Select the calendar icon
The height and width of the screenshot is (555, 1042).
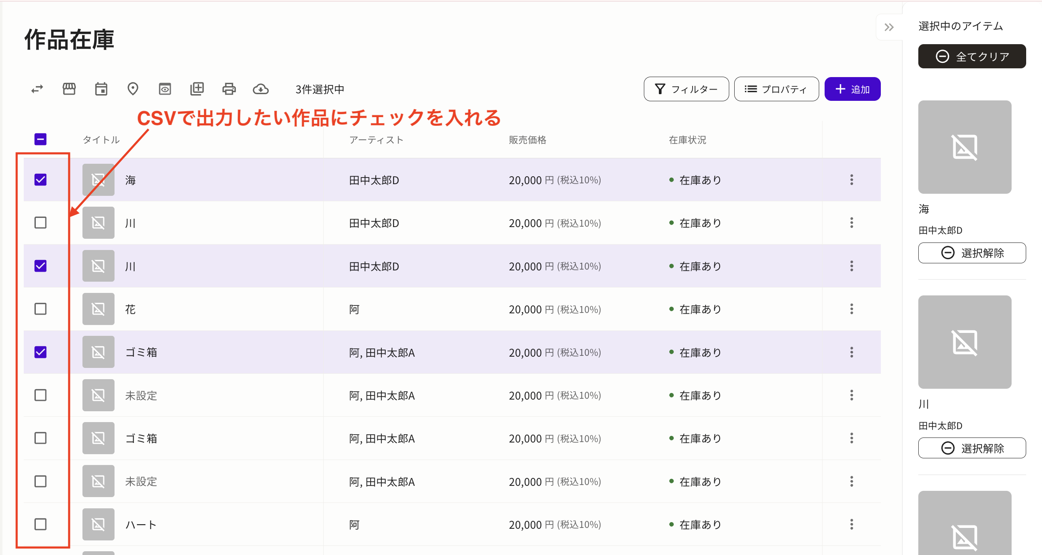pos(101,89)
